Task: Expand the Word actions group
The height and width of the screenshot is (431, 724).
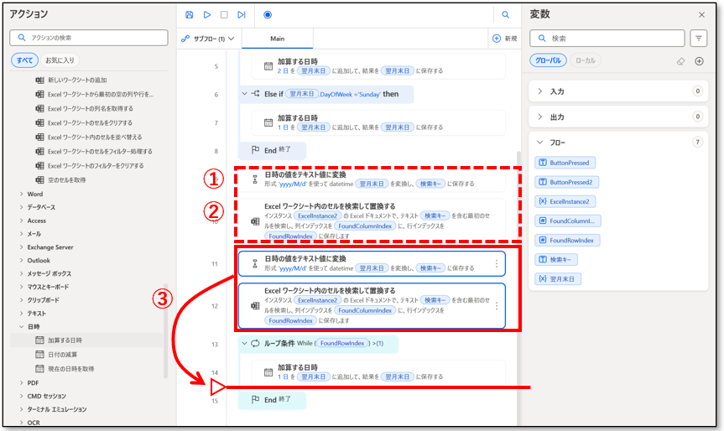Action: point(34,194)
